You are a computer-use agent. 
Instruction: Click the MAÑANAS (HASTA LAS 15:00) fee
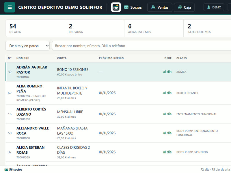click(x=72, y=131)
